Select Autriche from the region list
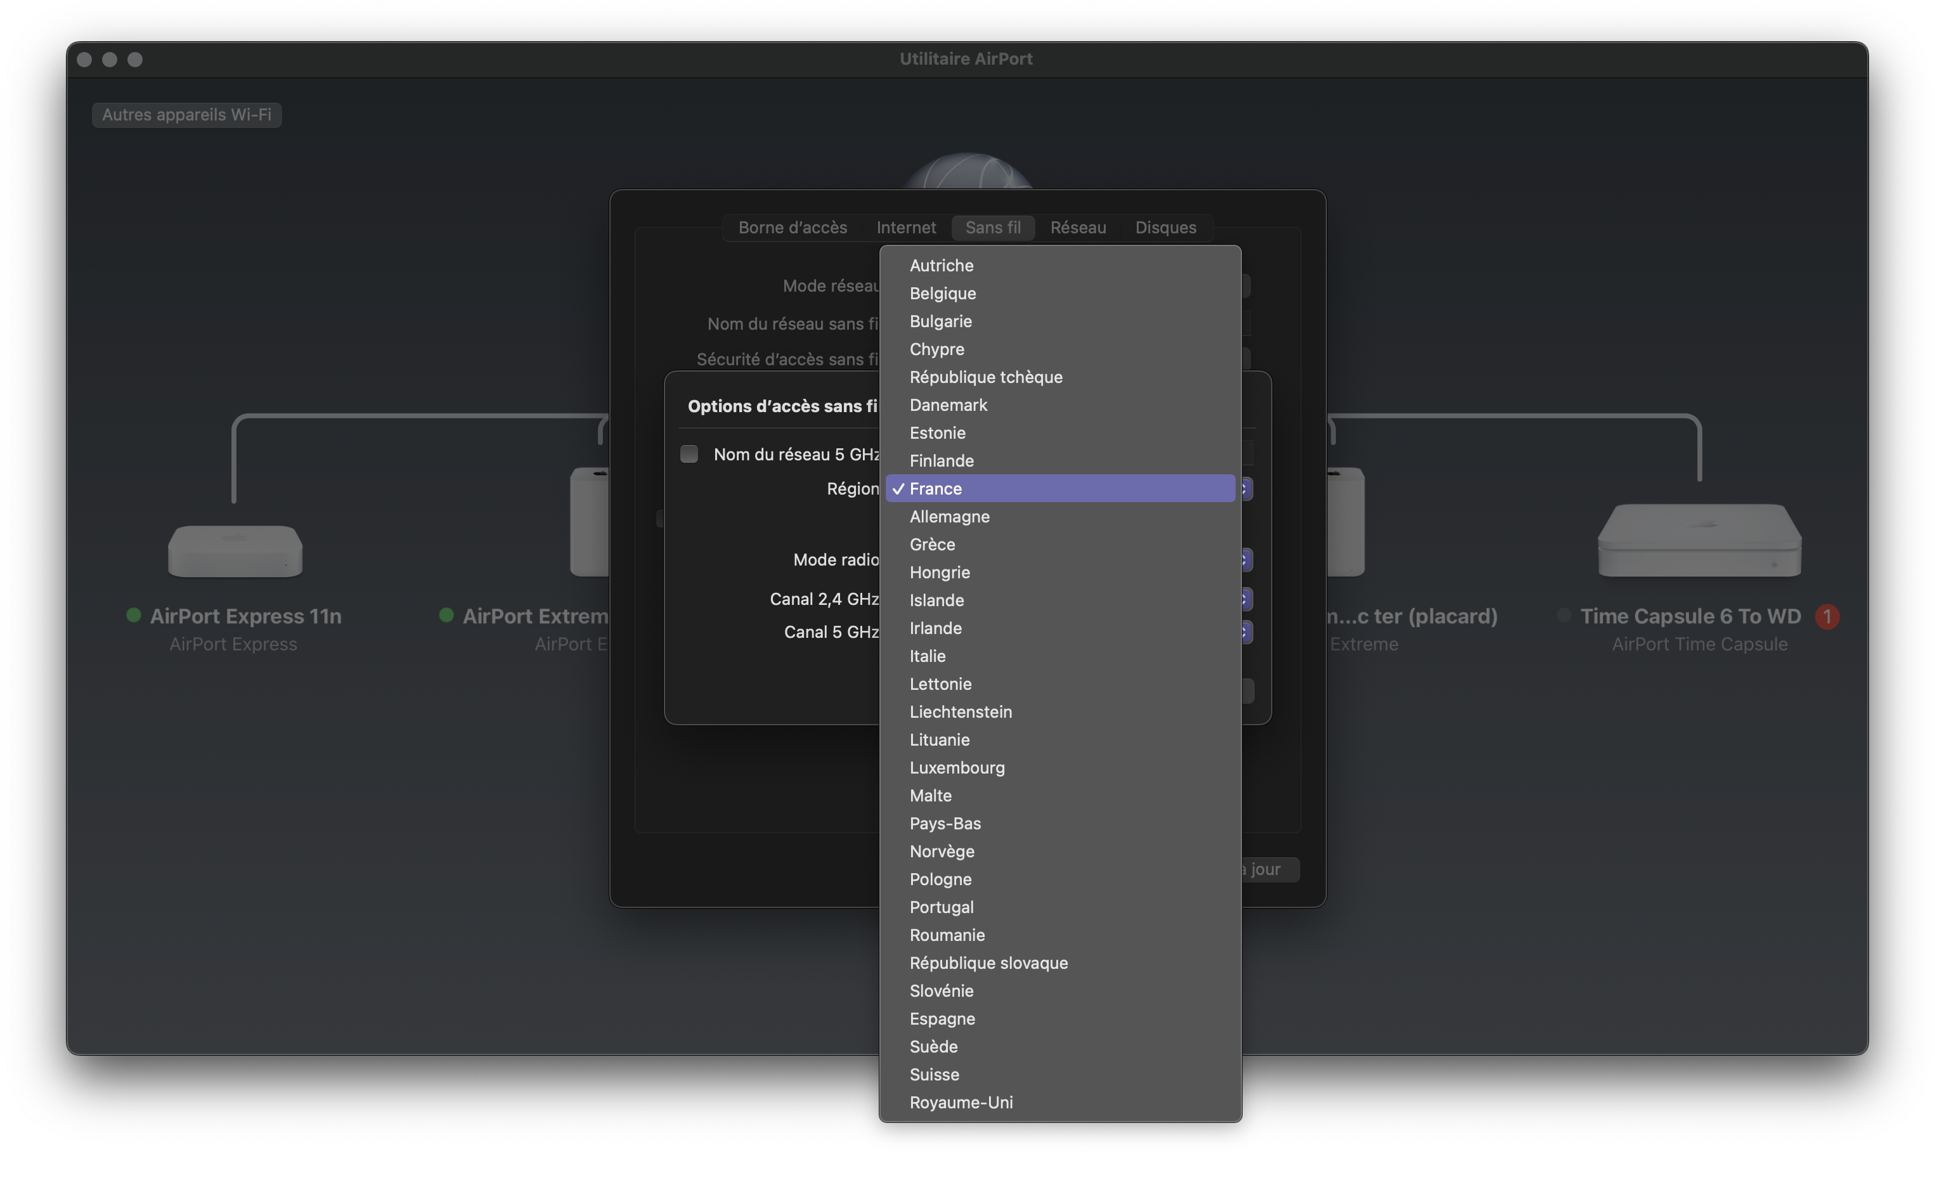 click(x=1060, y=266)
